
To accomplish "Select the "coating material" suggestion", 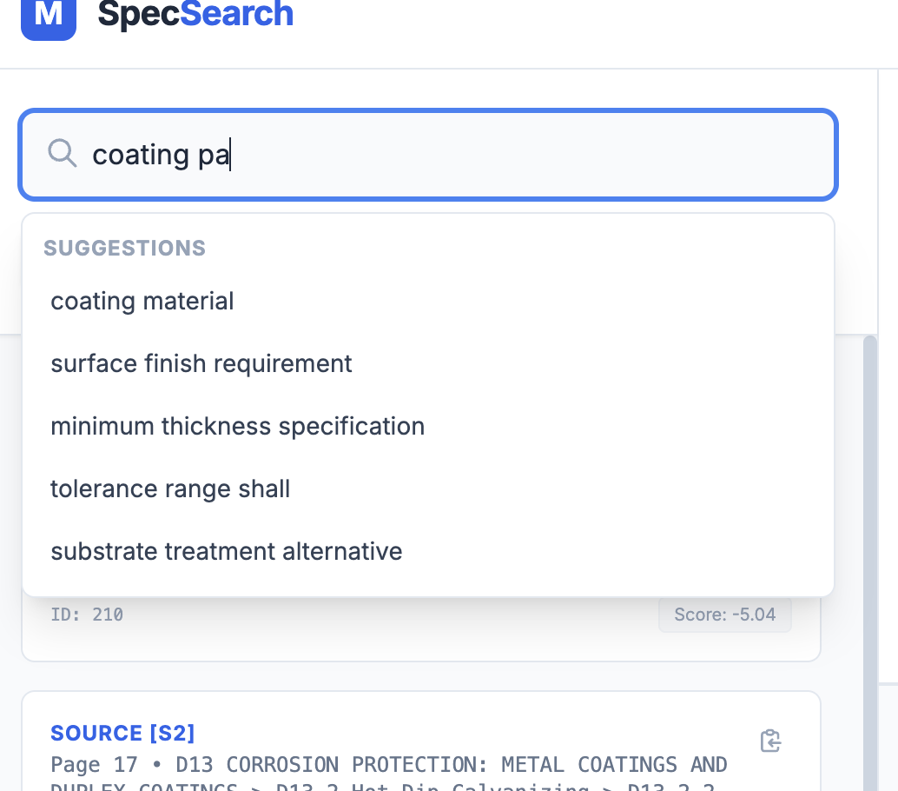I will point(142,302).
